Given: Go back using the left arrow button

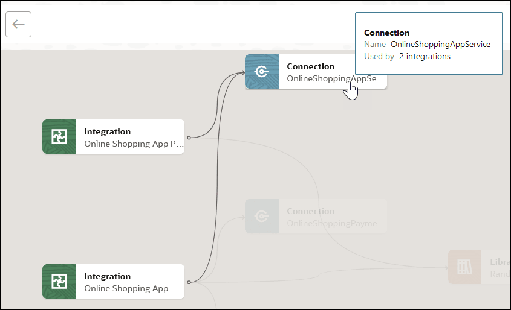Looking at the screenshot, I should pos(18,24).
